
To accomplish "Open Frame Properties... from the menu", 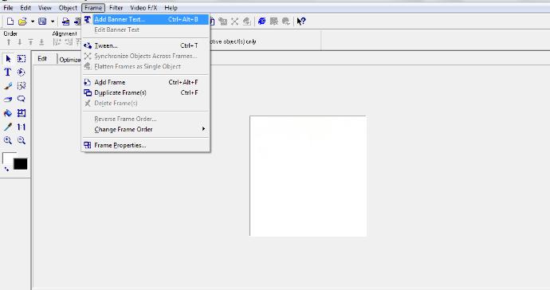I will tap(146, 145).
